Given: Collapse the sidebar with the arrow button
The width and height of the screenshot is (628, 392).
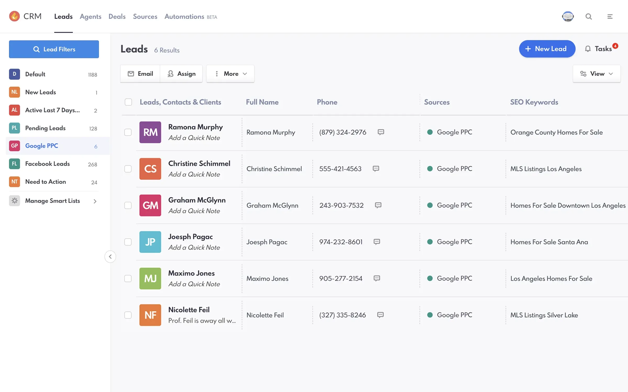Looking at the screenshot, I should pyautogui.click(x=110, y=257).
